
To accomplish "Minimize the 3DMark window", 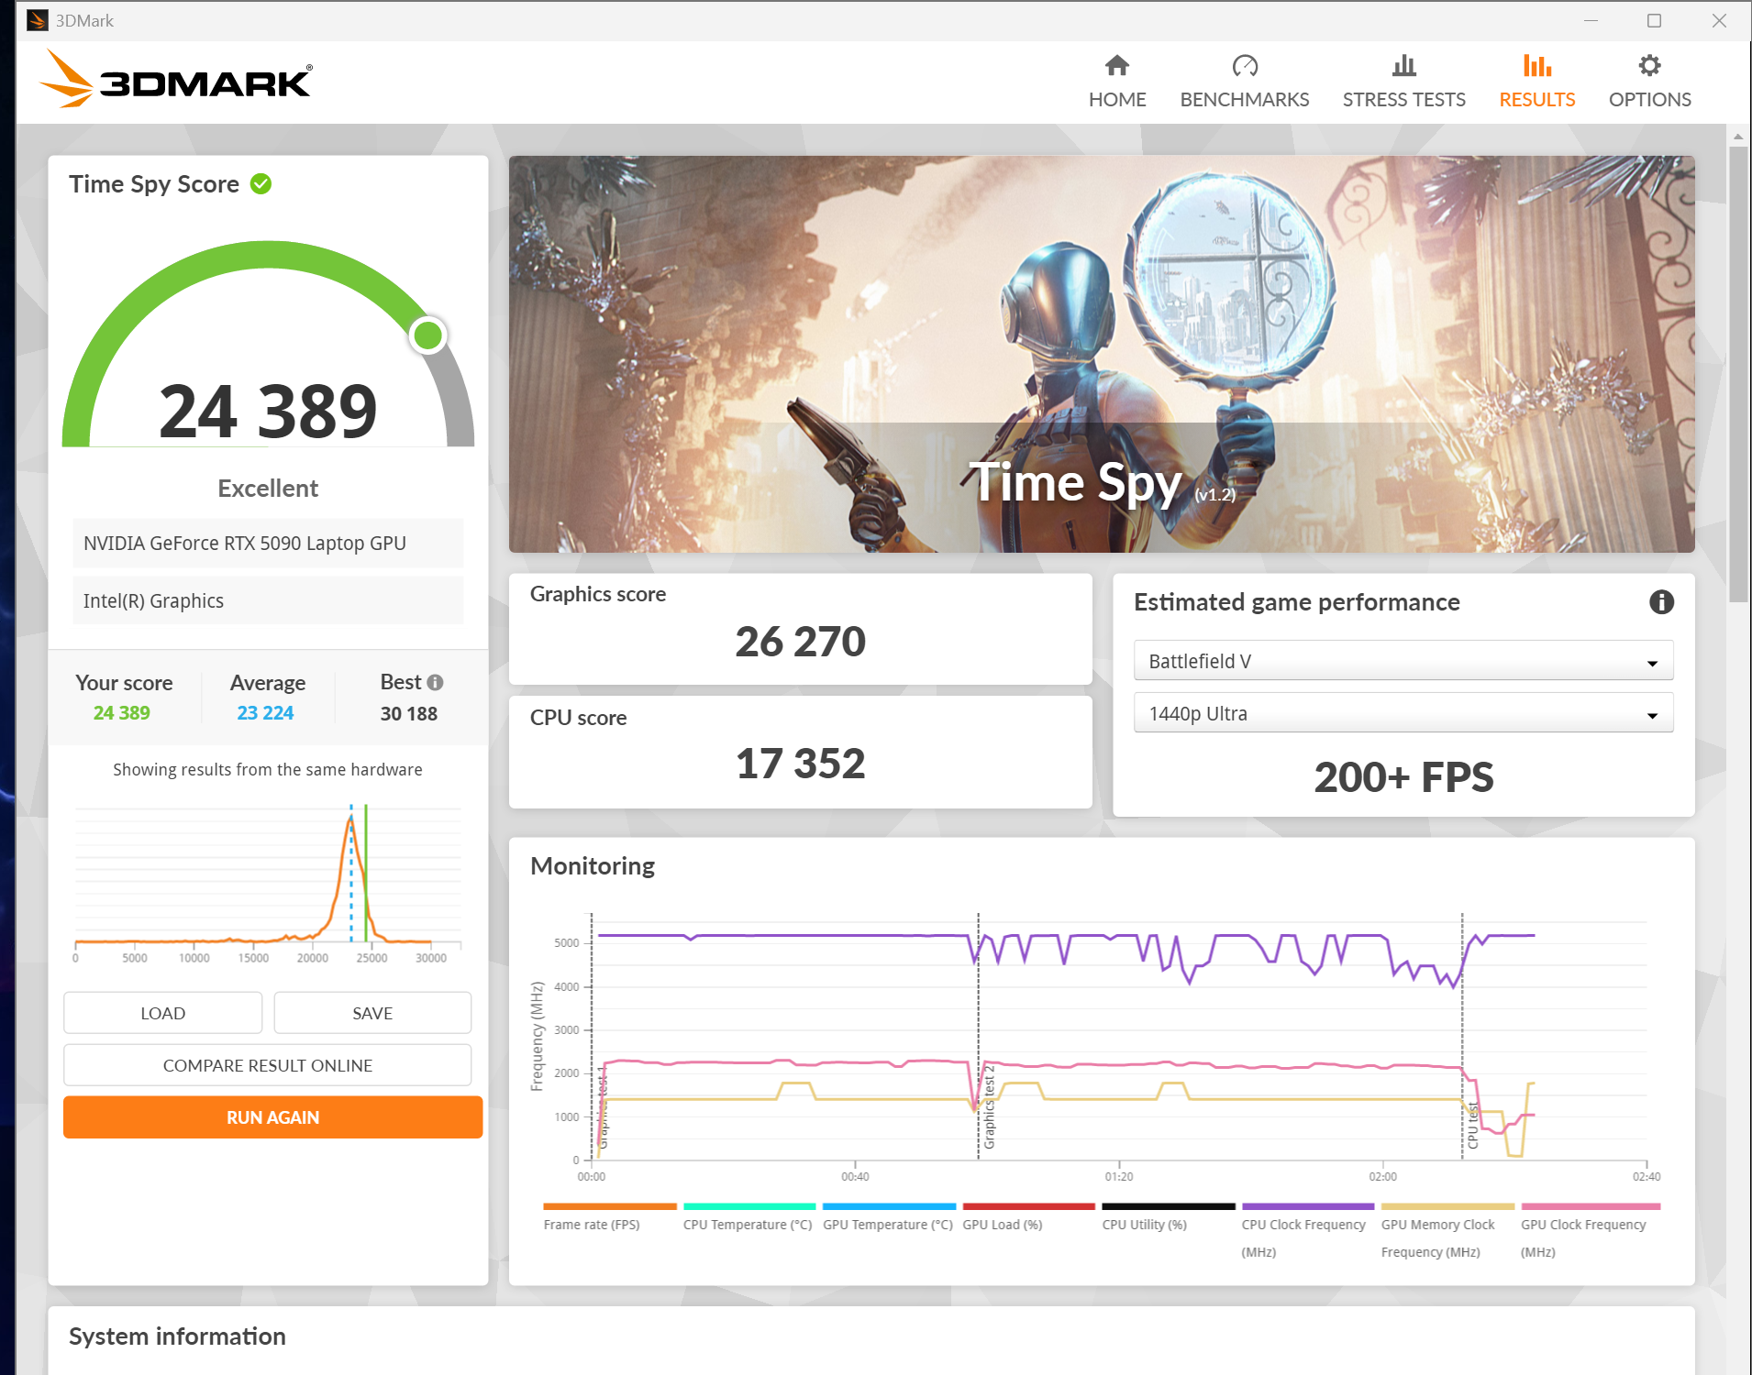I will [x=1591, y=20].
